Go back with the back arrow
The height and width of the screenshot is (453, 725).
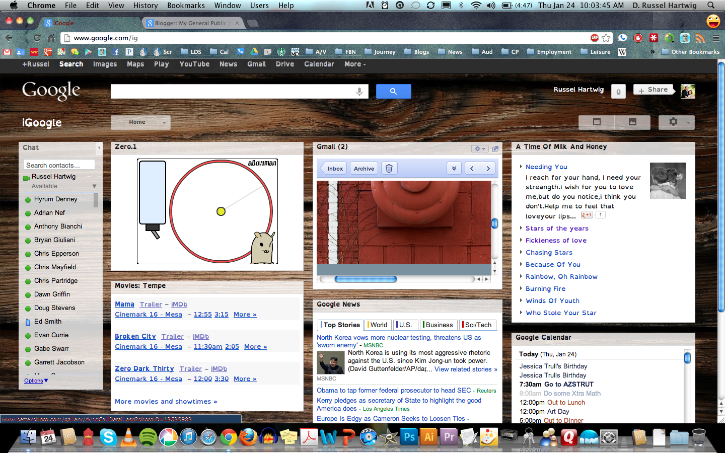[x=9, y=38]
